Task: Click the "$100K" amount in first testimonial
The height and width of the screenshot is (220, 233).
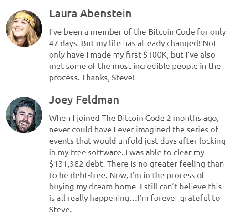Action: tap(156, 55)
